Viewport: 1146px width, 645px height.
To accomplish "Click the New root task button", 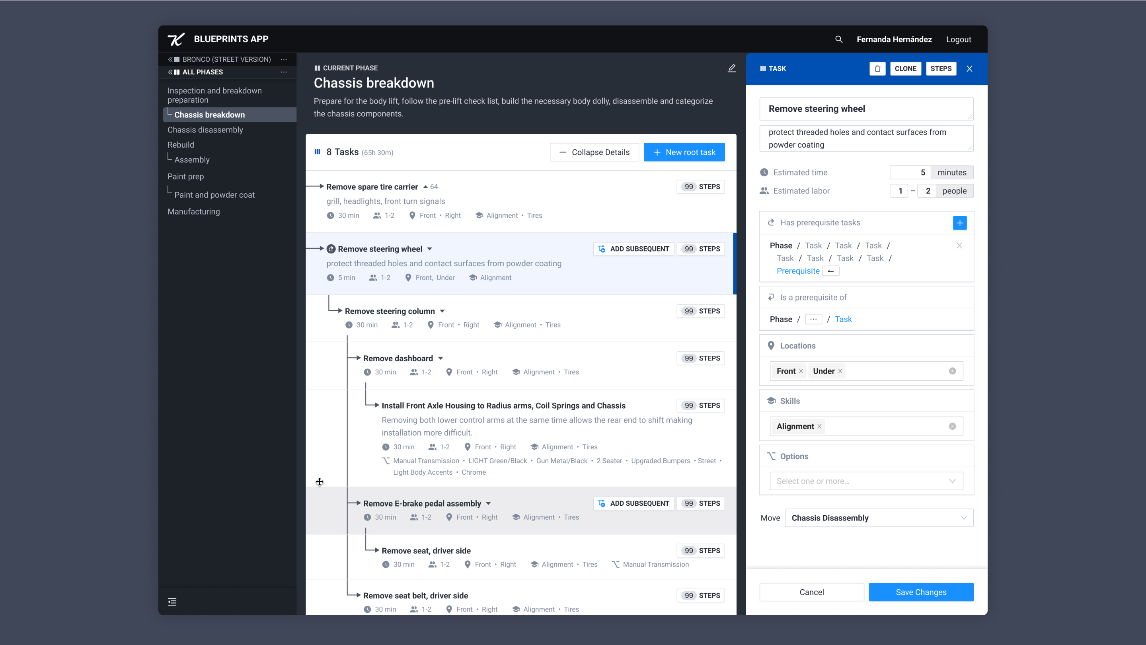I will click(x=684, y=152).
